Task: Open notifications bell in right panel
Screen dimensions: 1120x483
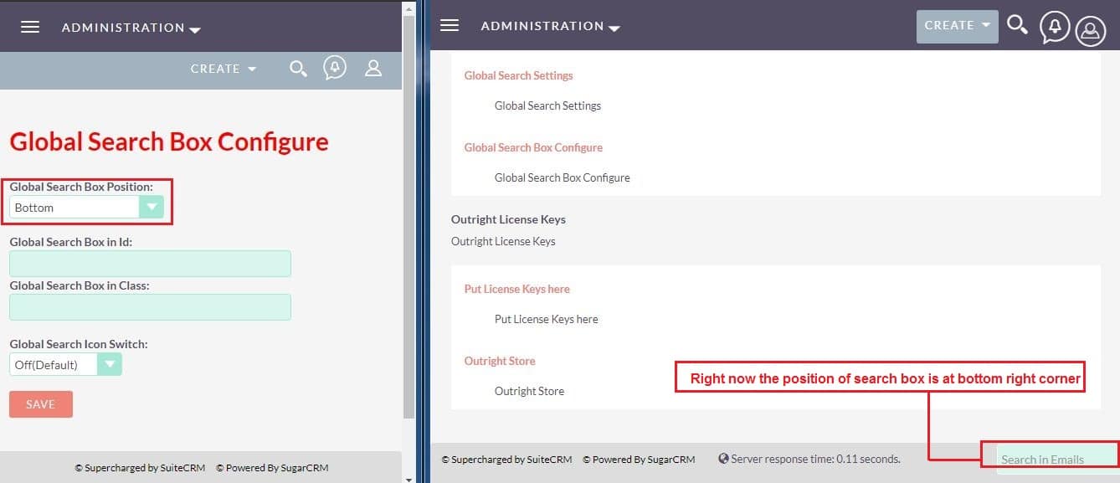Action: pos(1055,28)
